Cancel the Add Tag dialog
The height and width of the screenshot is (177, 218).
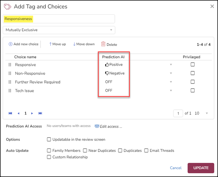tap(176, 168)
